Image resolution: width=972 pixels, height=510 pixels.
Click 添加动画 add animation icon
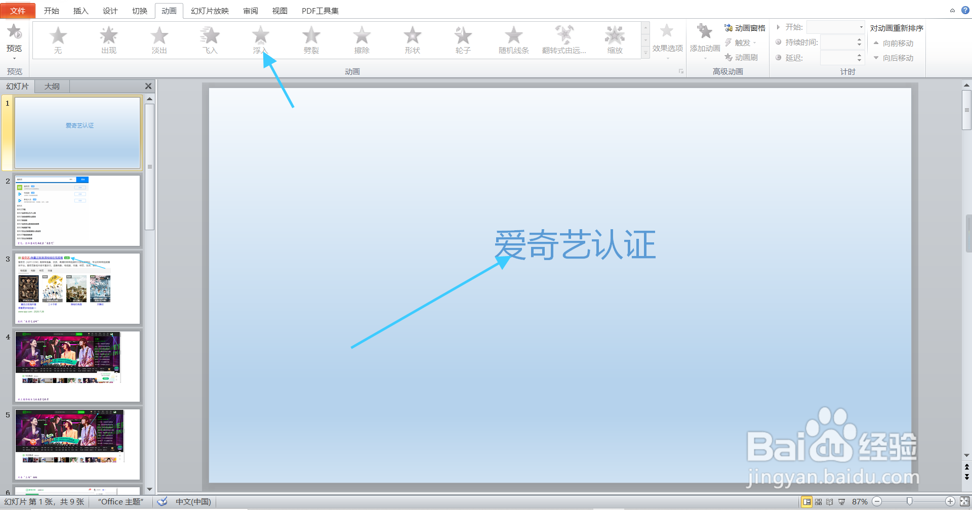click(x=705, y=32)
